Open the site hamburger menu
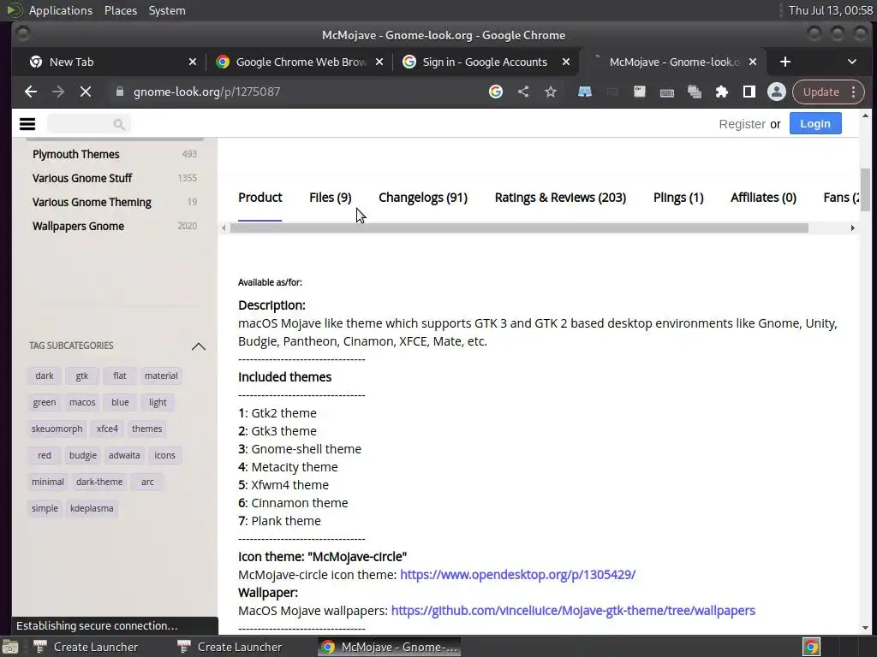 [x=27, y=124]
